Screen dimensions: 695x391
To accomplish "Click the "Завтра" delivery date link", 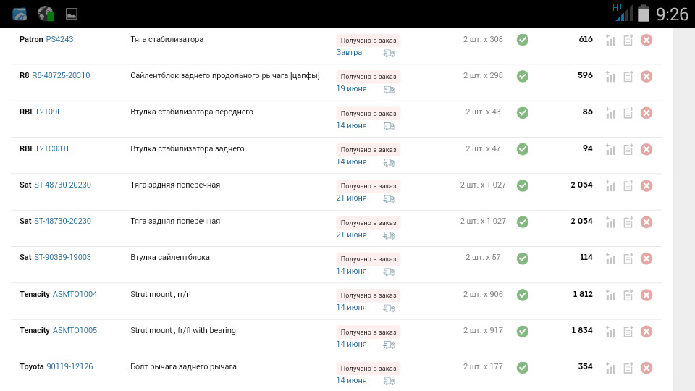I will 349,53.
